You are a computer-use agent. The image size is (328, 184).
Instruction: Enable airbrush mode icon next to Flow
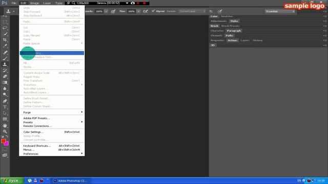tap(146, 11)
